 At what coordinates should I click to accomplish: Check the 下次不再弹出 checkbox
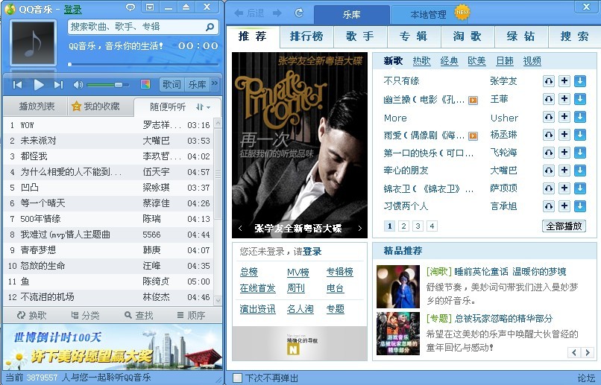point(237,378)
